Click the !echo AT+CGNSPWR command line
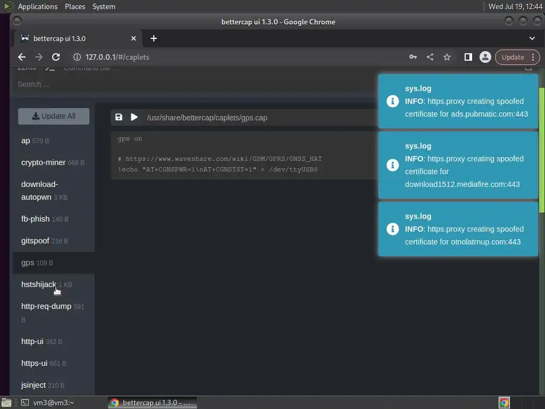This screenshot has width=545, height=409. (x=218, y=170)
